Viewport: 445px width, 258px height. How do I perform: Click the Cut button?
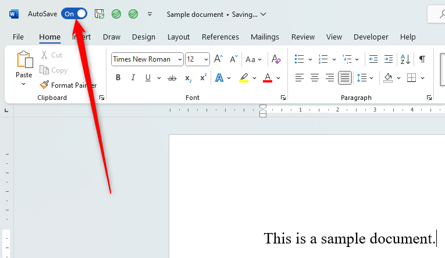[x=52, y=55]
